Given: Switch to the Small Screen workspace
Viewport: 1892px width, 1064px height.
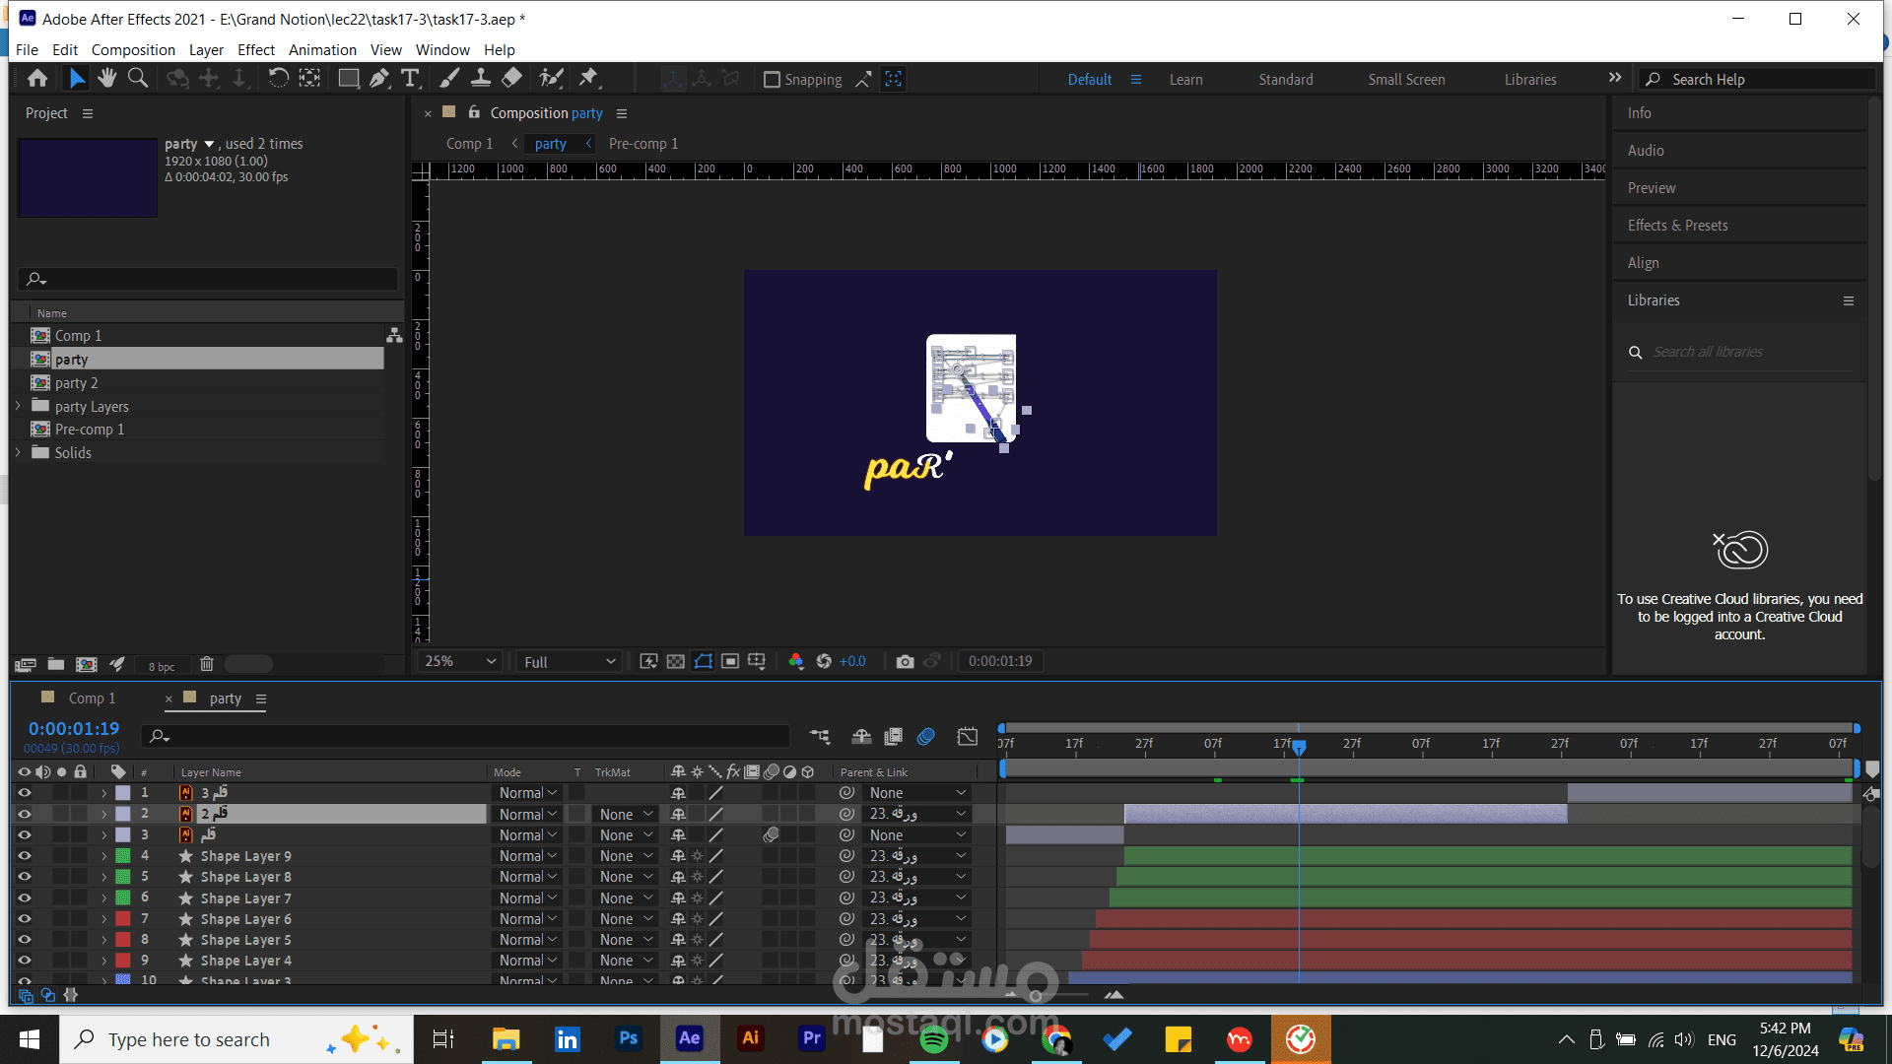Looking at the screenshot, I should point(1406,80).
